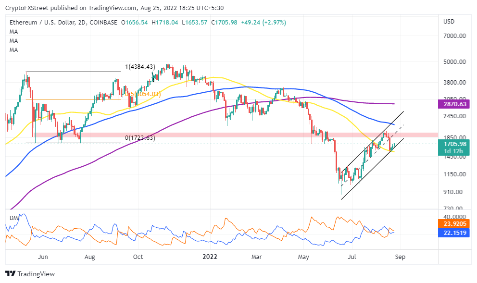Click the DMI indicator label
477x283 pixels.
[14, 218]
